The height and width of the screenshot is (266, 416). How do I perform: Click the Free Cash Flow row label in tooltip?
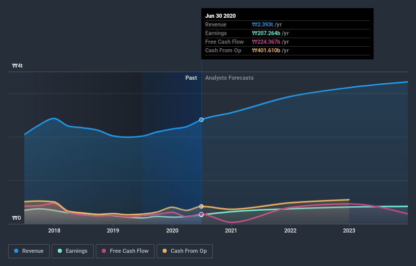[224, 42]
